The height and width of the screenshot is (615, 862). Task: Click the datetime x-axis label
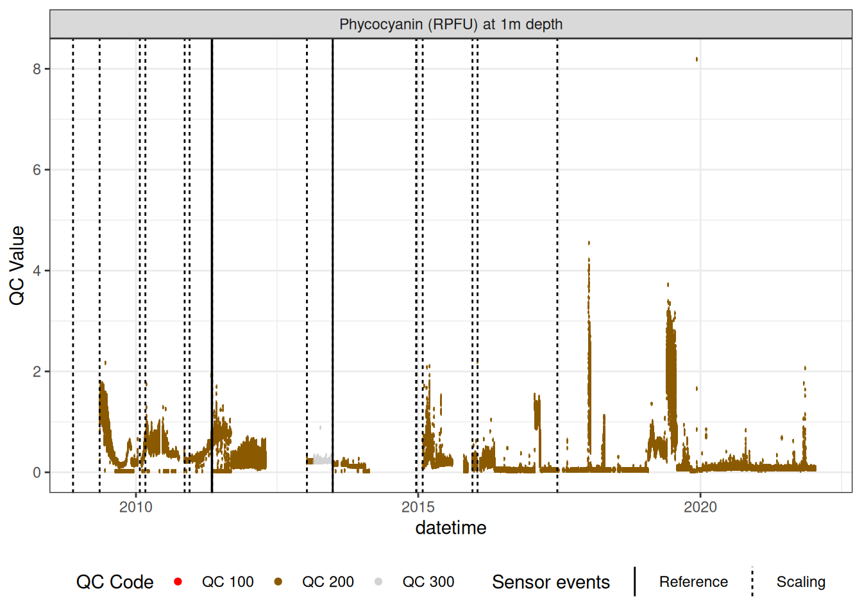point(451,528)
